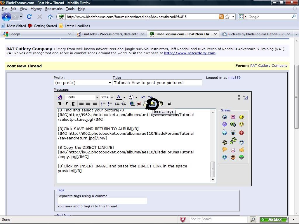Click the Remove Text Formatting icon
299x224 pixels.
pyautogui.click(x=60, y=97)
